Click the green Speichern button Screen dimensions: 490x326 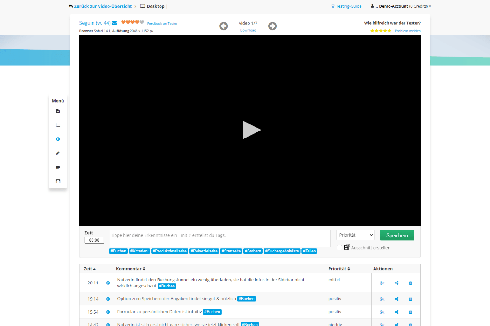[397, 235]
